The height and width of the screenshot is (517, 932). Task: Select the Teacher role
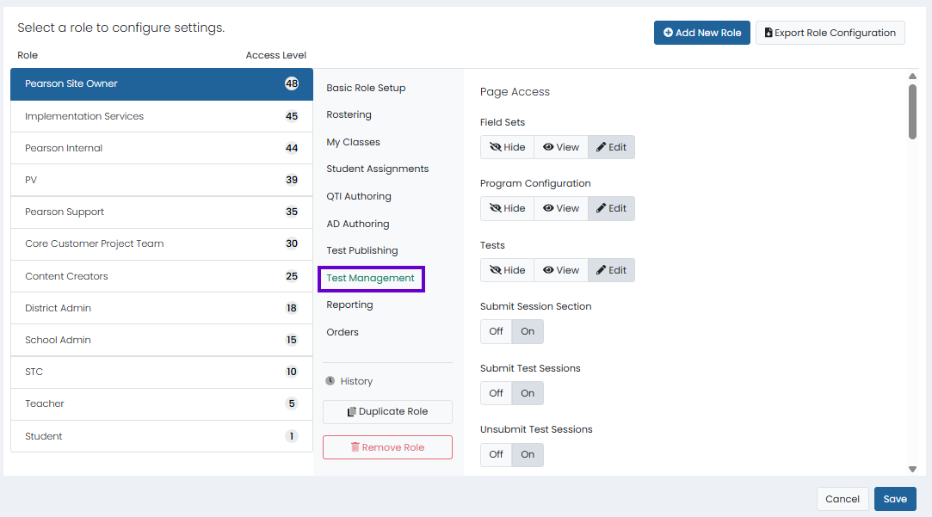pos(162,404)
